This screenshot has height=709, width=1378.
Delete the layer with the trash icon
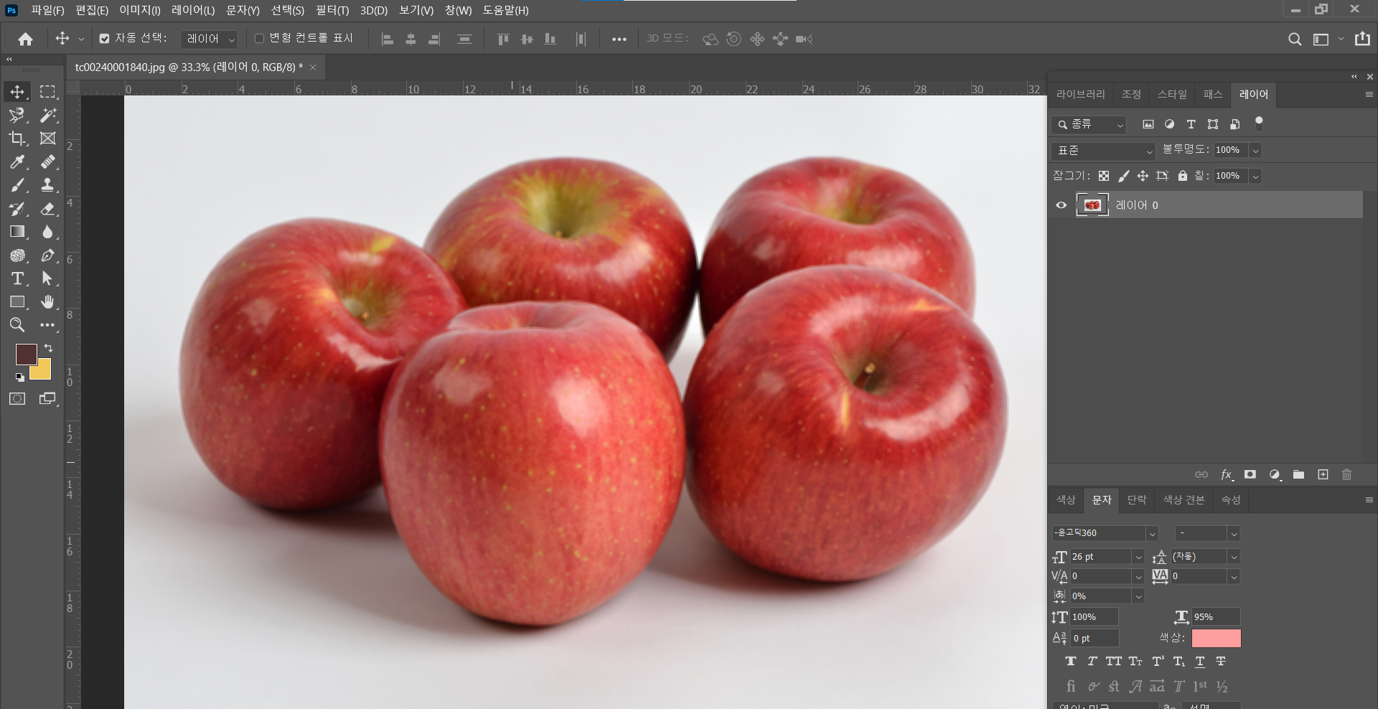click(1346, 474)
